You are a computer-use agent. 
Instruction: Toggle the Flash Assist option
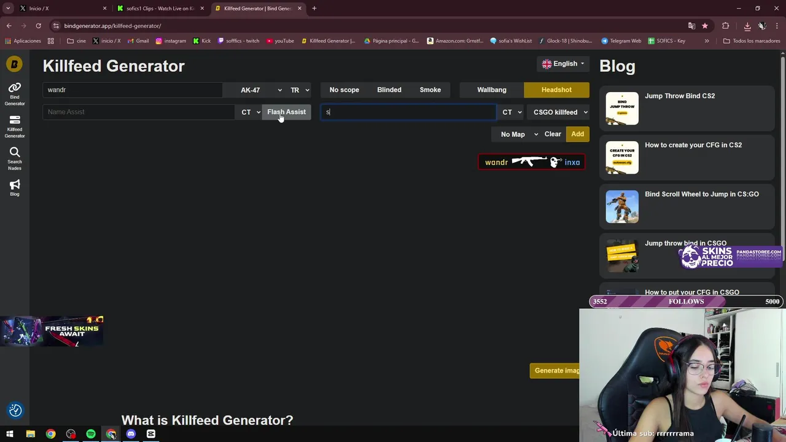coord(286,112)
